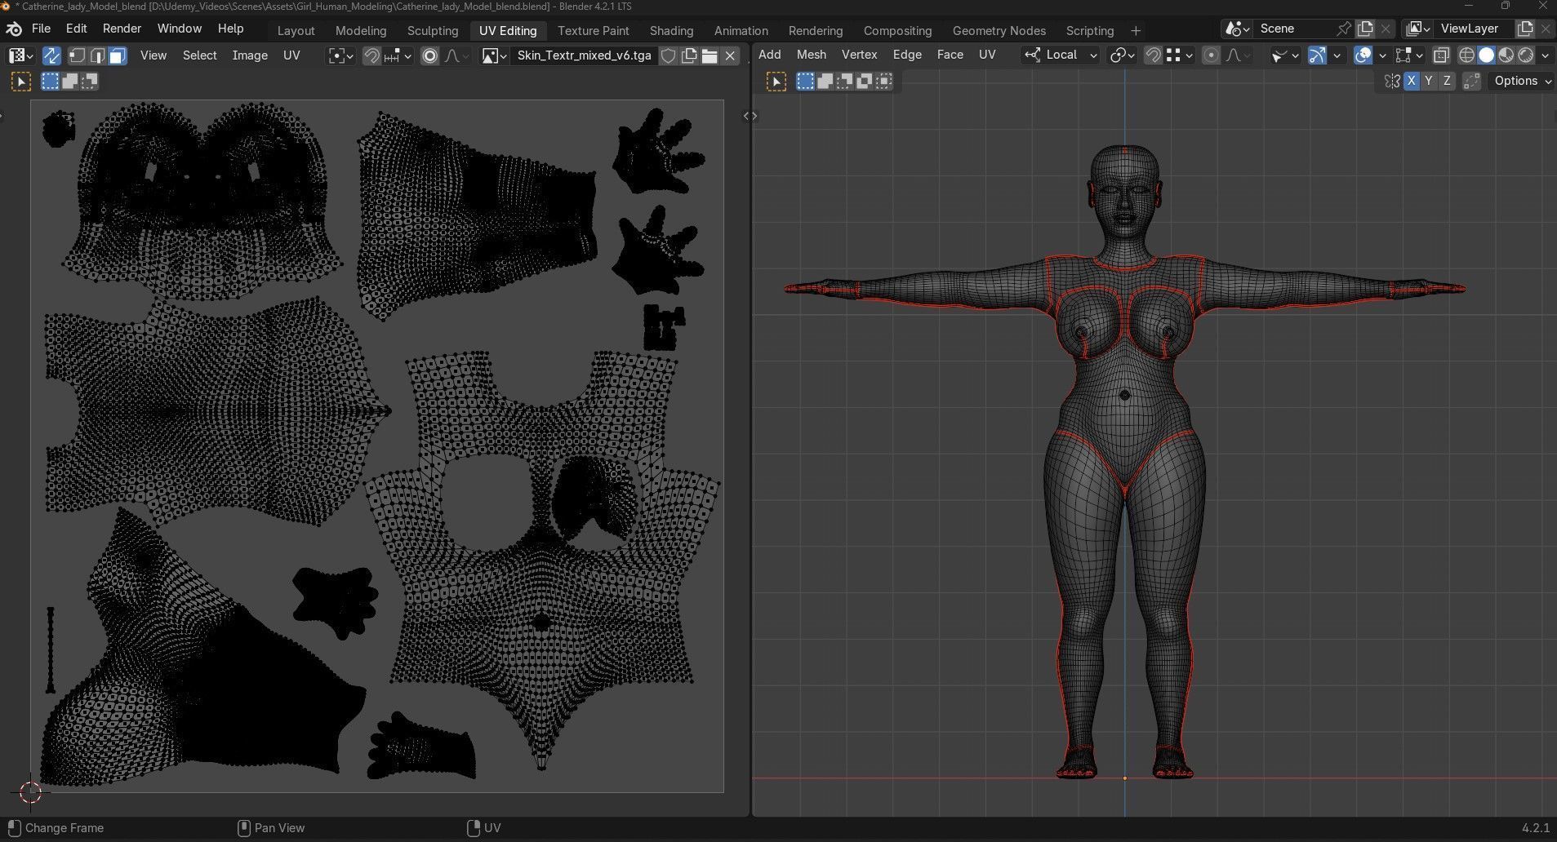Select UV face selection mode icon

(x=118, y=55)
